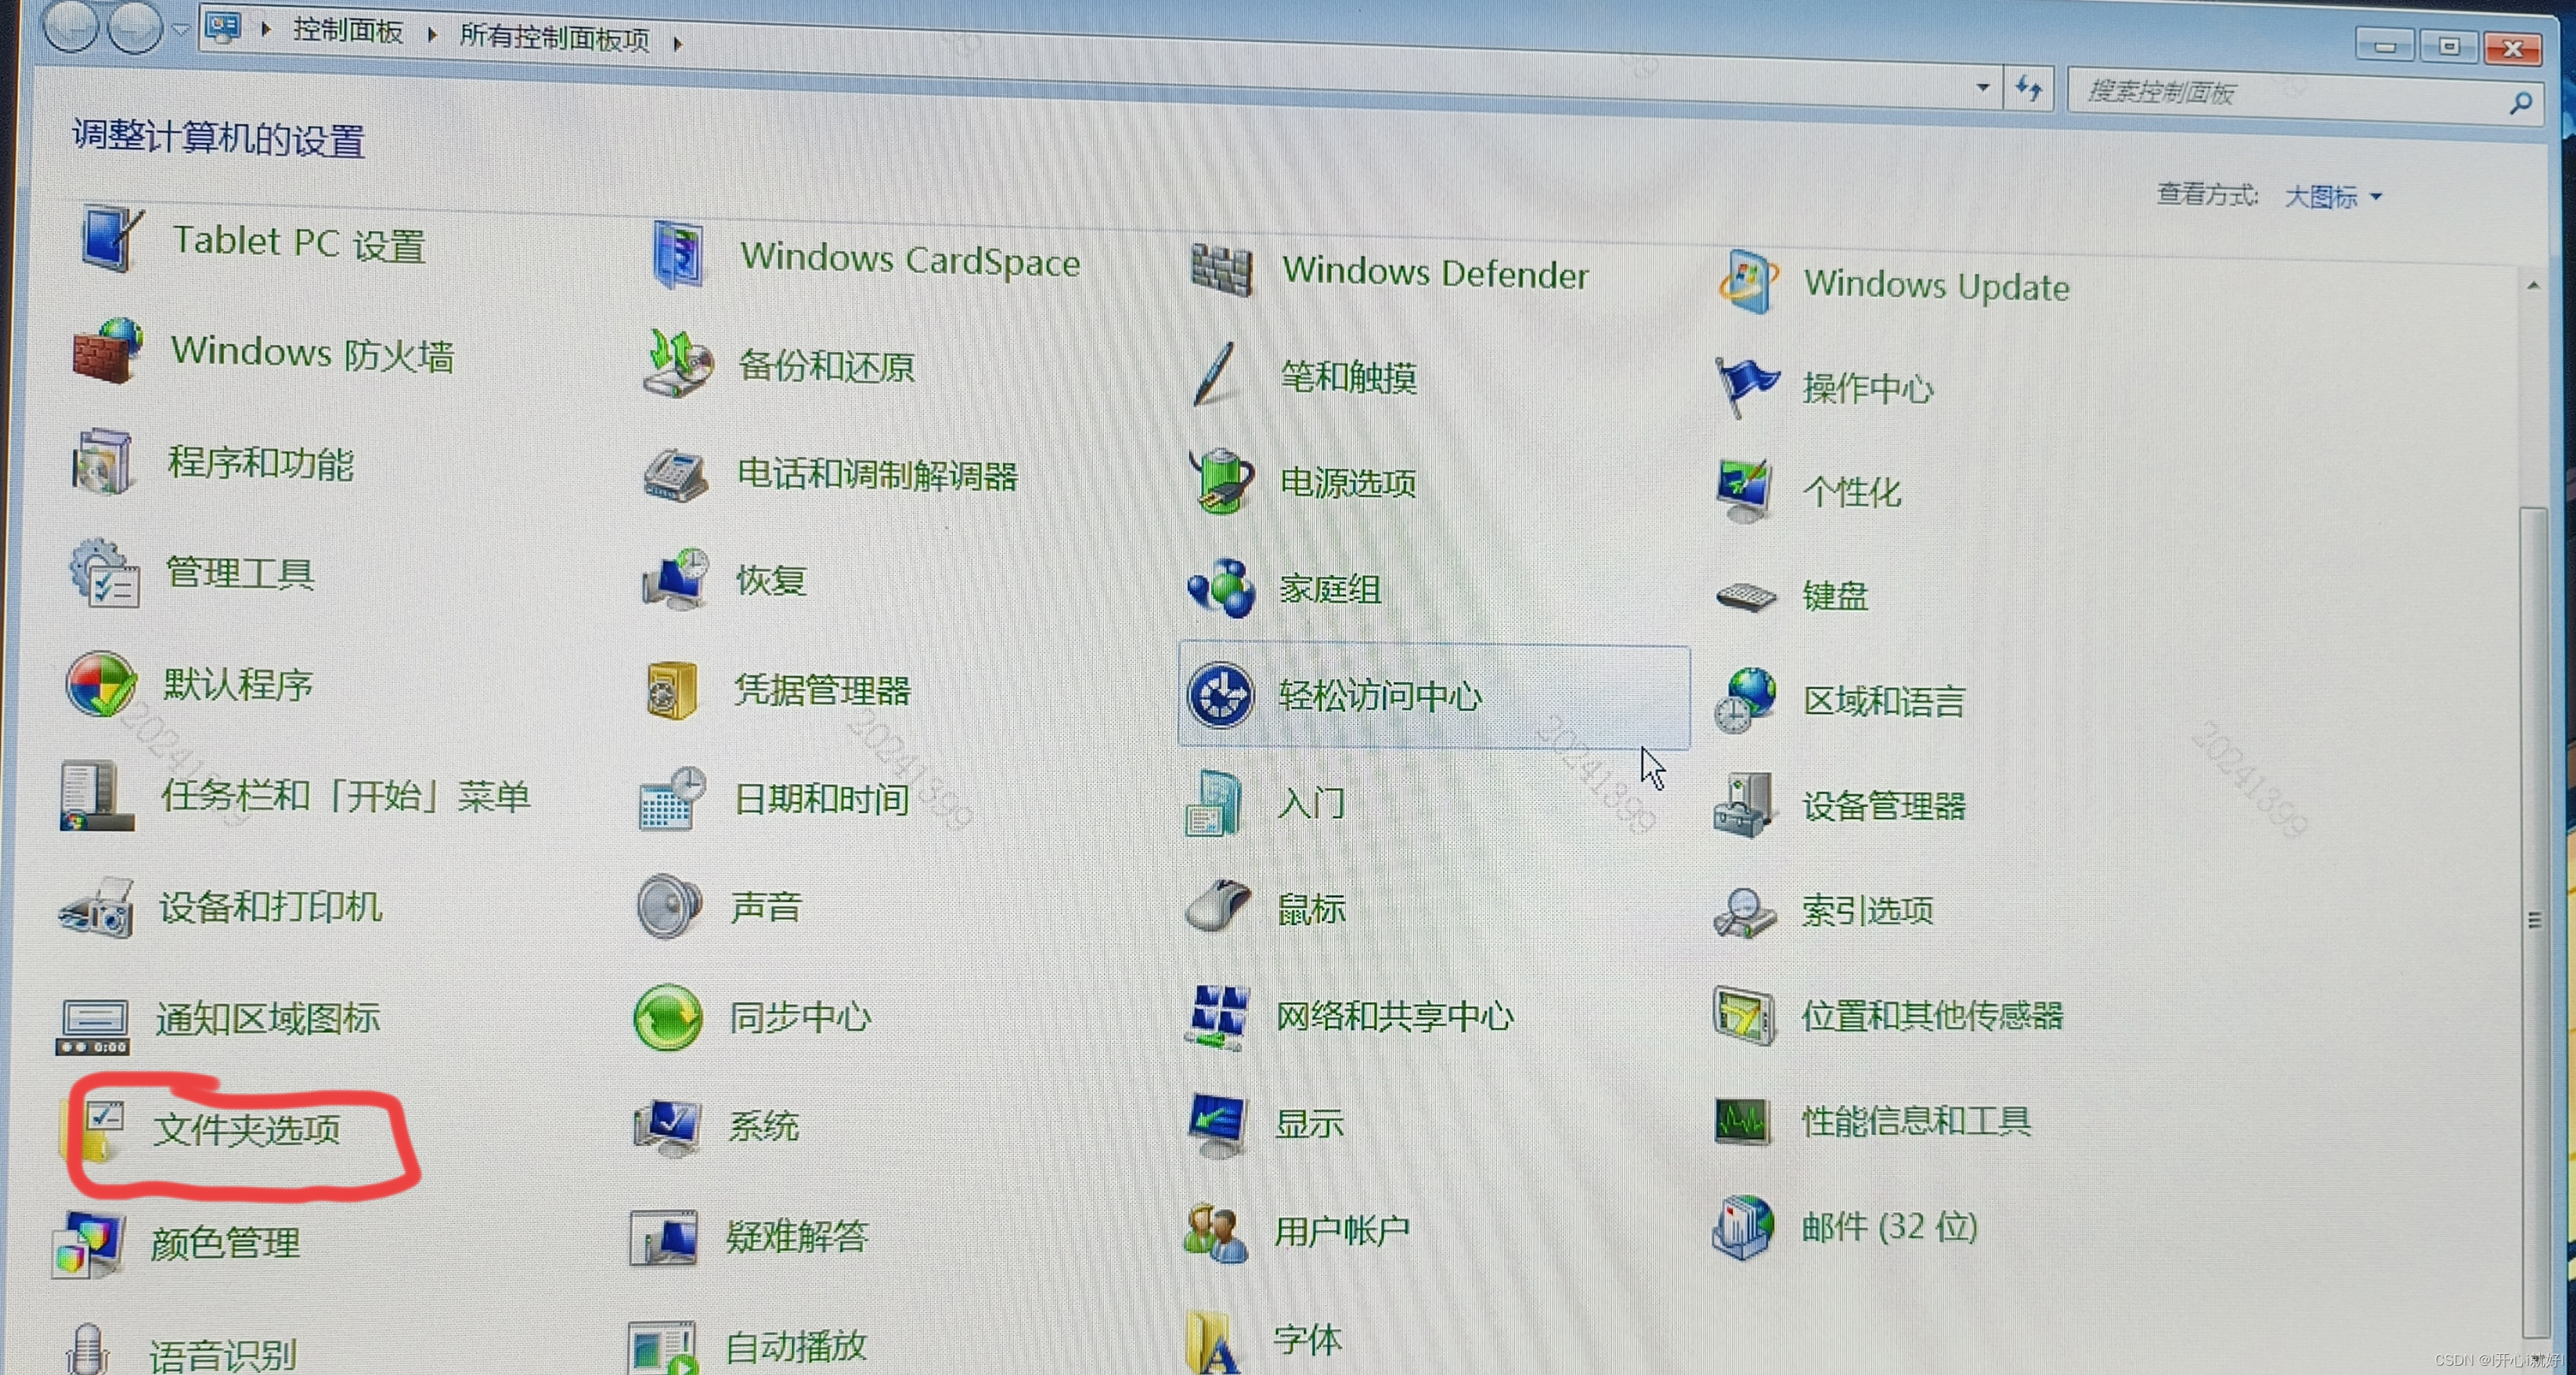
Task: Expand the navigation history chevron
Action: [182, 29]
